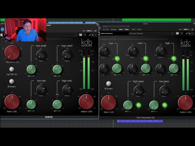Viewport: 195px width, 146px height.
Task: Select the purple audio region in the timeline
Action: [x=140, y=121]
